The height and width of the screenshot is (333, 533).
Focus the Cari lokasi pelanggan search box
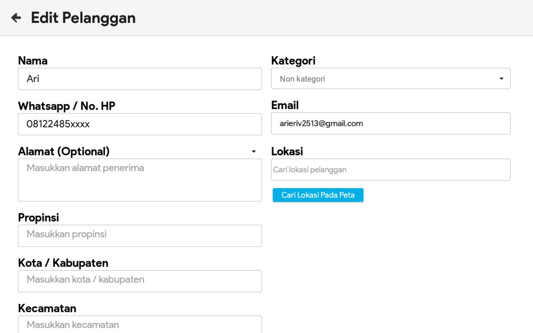pos(391,170)
